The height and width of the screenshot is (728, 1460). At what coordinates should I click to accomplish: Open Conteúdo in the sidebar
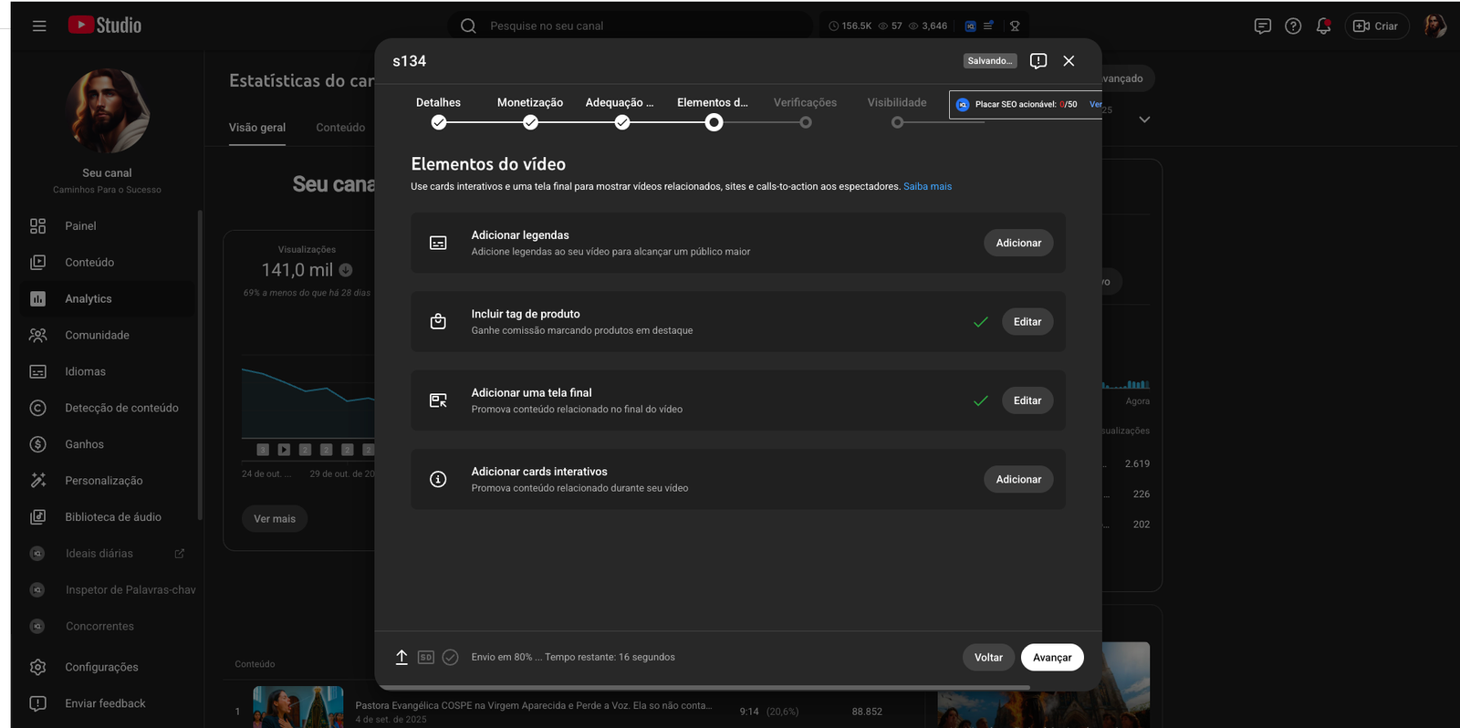108,263
